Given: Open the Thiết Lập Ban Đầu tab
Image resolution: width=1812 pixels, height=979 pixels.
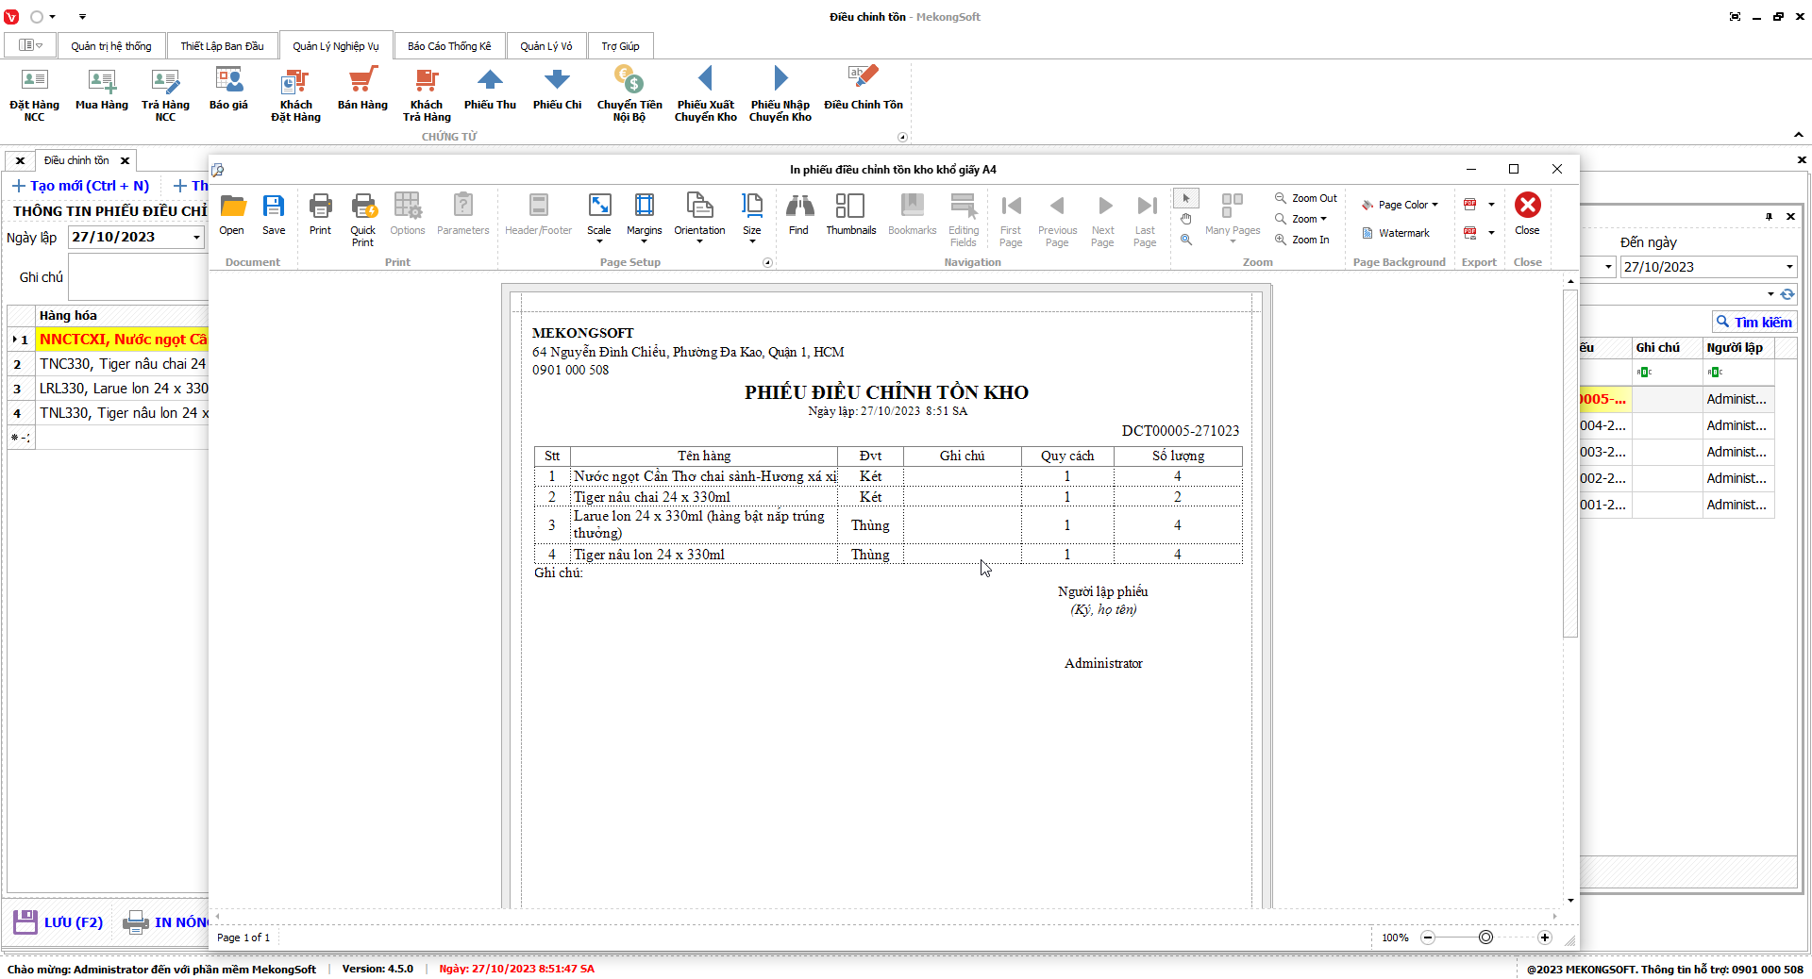Looking at the screenshot, I should tap(222, 46).
